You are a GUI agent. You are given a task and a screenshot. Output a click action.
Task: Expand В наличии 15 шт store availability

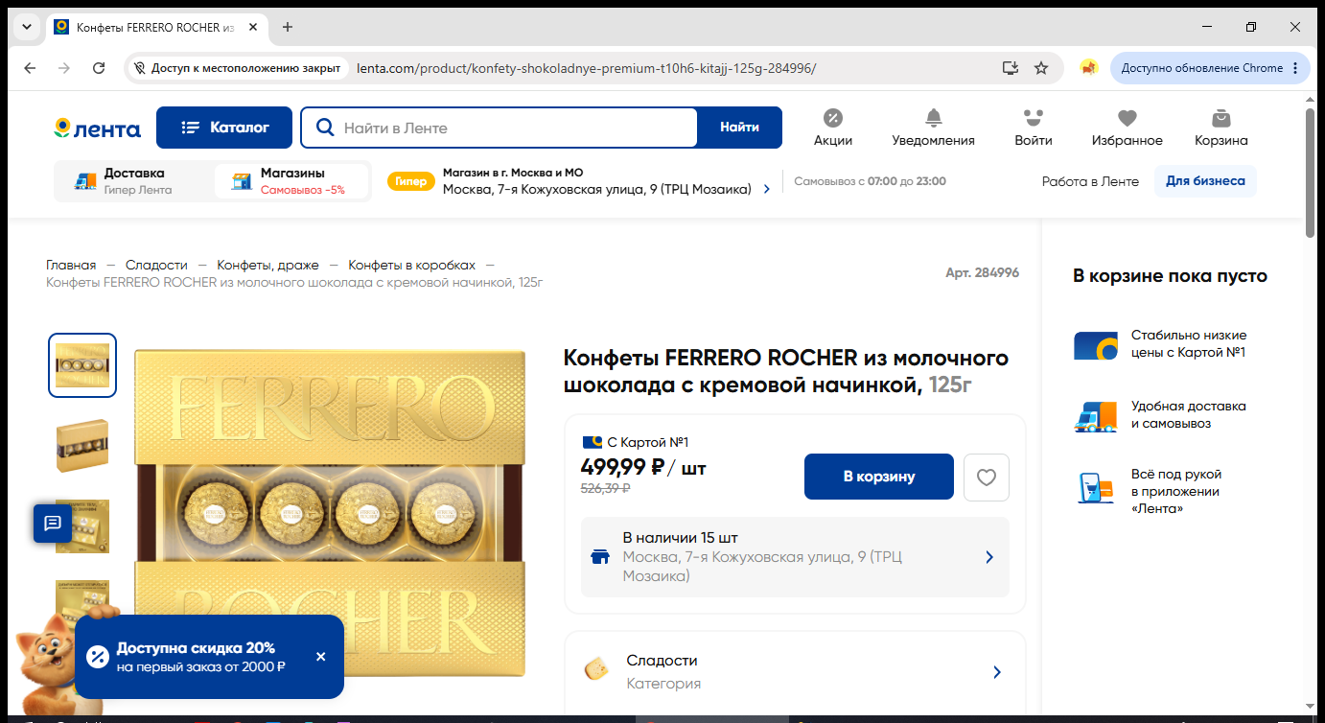pos(795,557)
